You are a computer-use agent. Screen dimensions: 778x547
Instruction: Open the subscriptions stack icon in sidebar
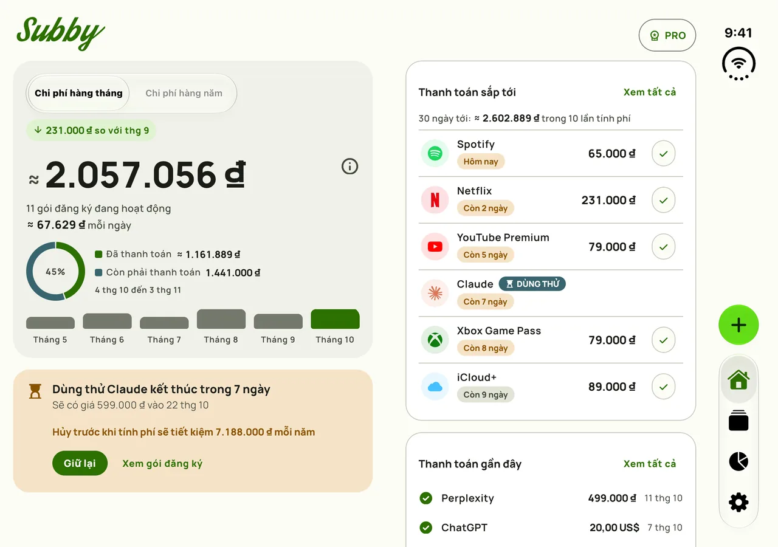pyautogui.click(x=738, y=421)
